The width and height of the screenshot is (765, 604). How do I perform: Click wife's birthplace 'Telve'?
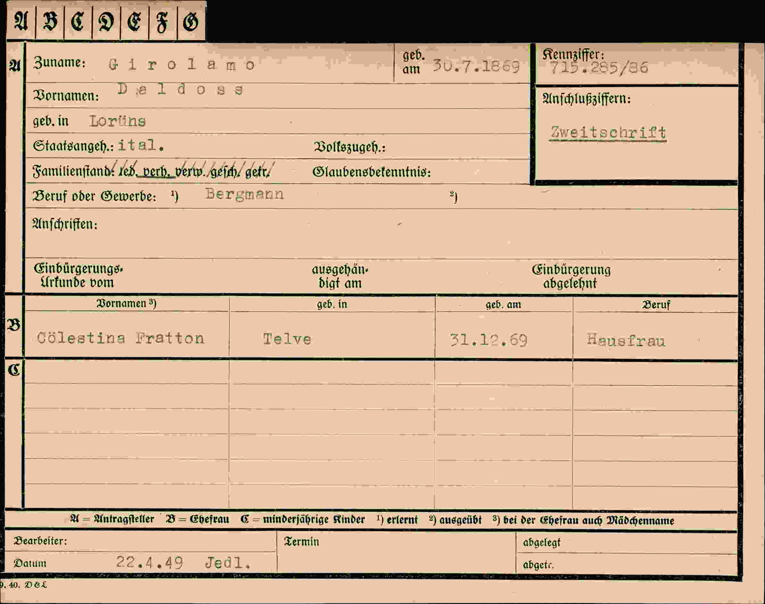(x=287, y=340)
